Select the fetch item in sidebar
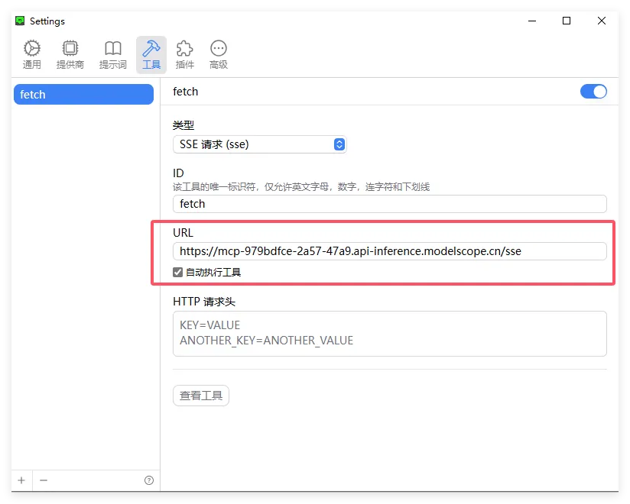Viewport: 630px width, 504px height. (x=83, y=95)
